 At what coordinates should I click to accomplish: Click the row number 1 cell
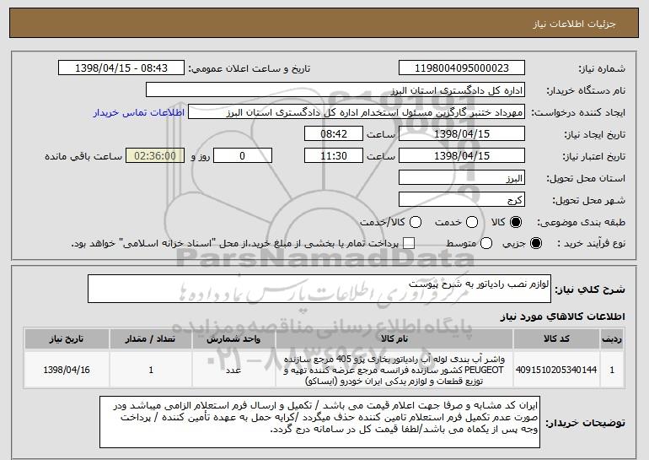612,370
